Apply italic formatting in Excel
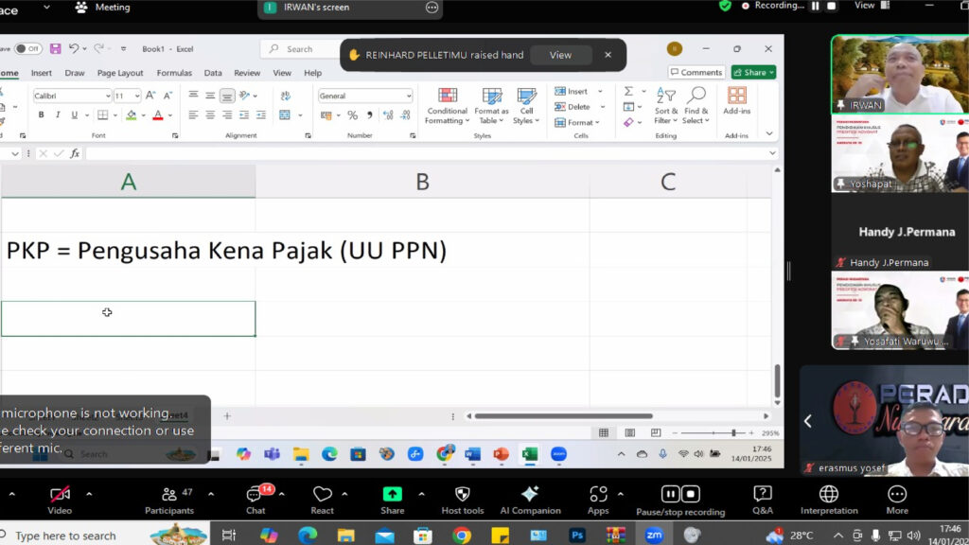This screenshot has width=969, height=545. (x=58, y=114)
